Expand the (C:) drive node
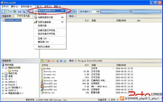The image size is (163, 102). [x=3, y=79]
